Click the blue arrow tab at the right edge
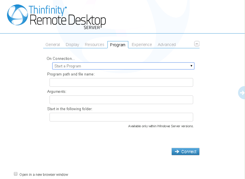Viewport: 245px width, 179px height. pos(242,93)
